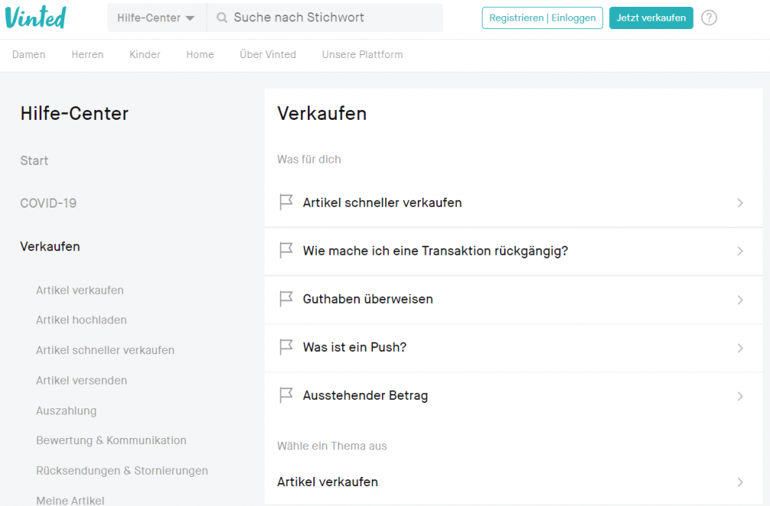This screenshot has height=506, width=770.
Task: Open the Damen category
Action: click(29, 55)
